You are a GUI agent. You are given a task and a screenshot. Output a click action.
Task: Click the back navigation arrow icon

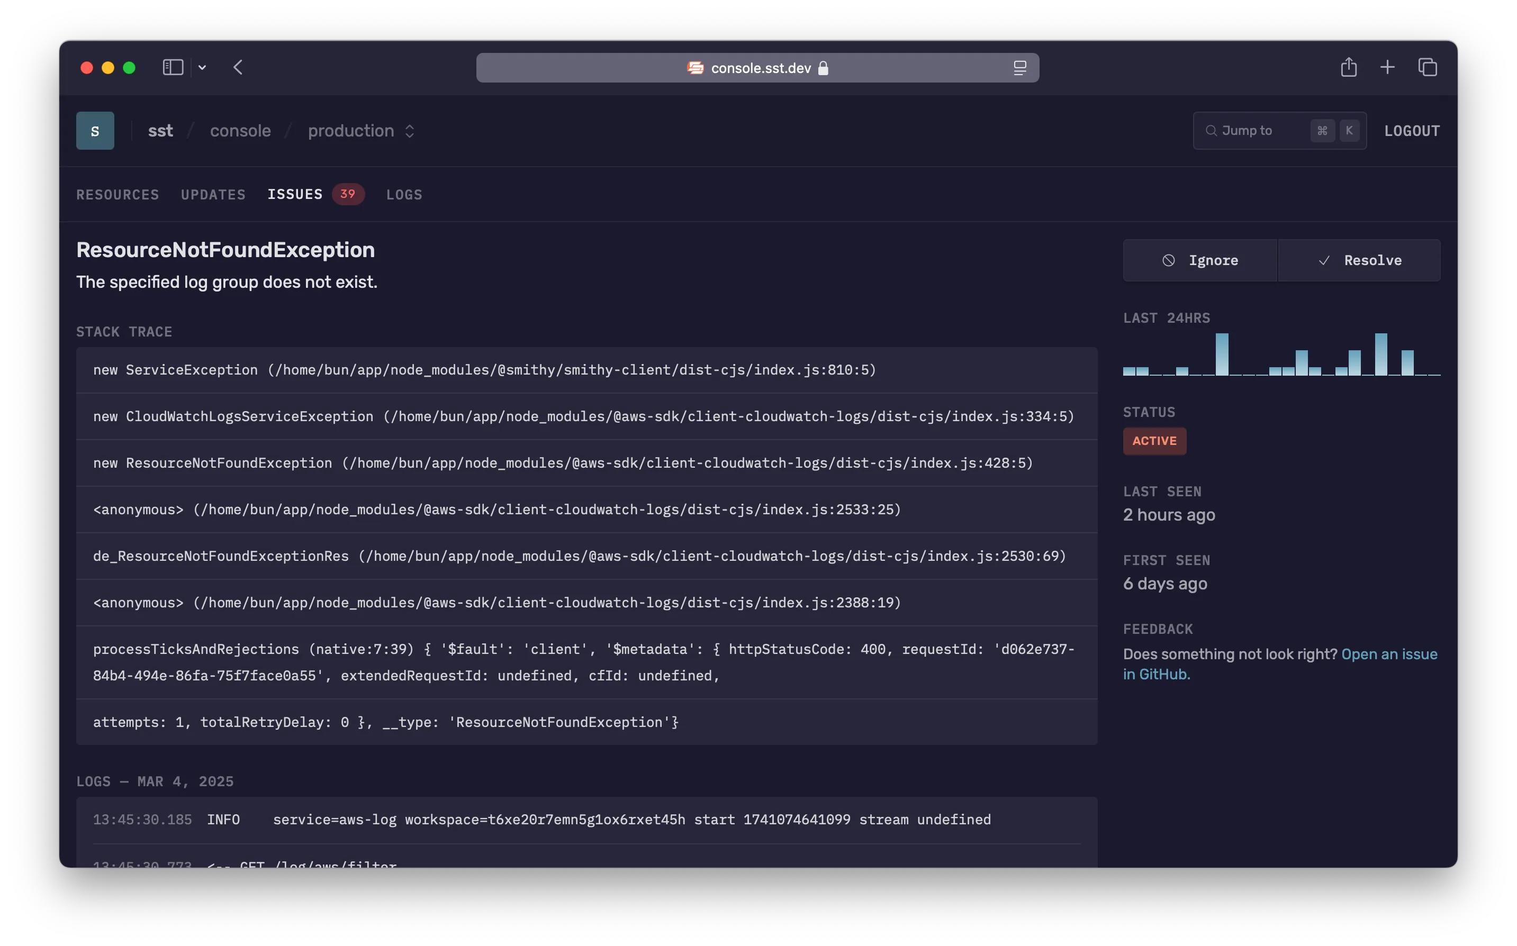tap(238, 67)
